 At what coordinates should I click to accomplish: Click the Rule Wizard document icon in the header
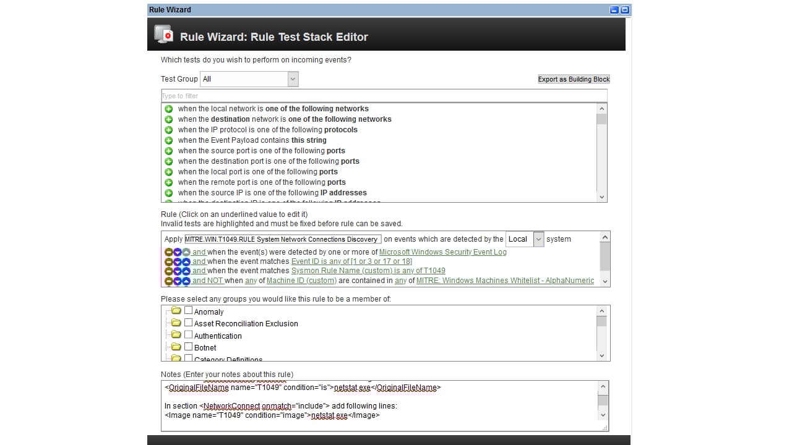point(163,34)
